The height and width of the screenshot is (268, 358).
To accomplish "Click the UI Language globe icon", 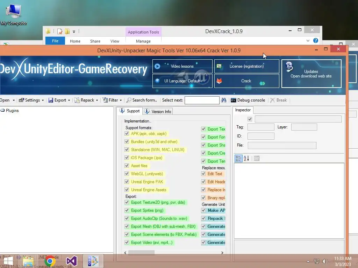I will point(157,81).
